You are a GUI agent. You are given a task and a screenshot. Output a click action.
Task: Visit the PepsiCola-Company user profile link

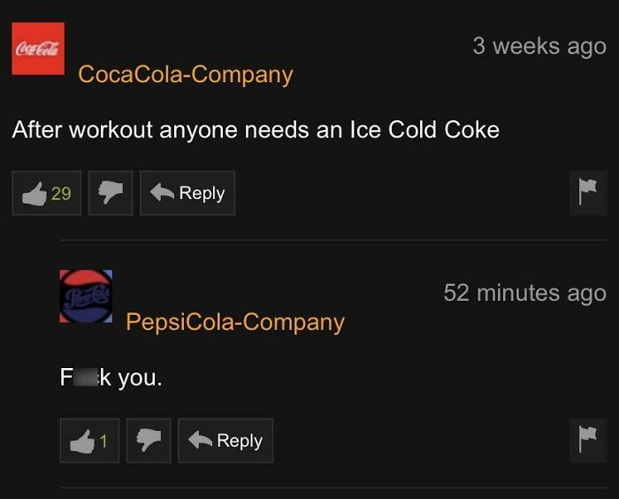click(235, 322)
